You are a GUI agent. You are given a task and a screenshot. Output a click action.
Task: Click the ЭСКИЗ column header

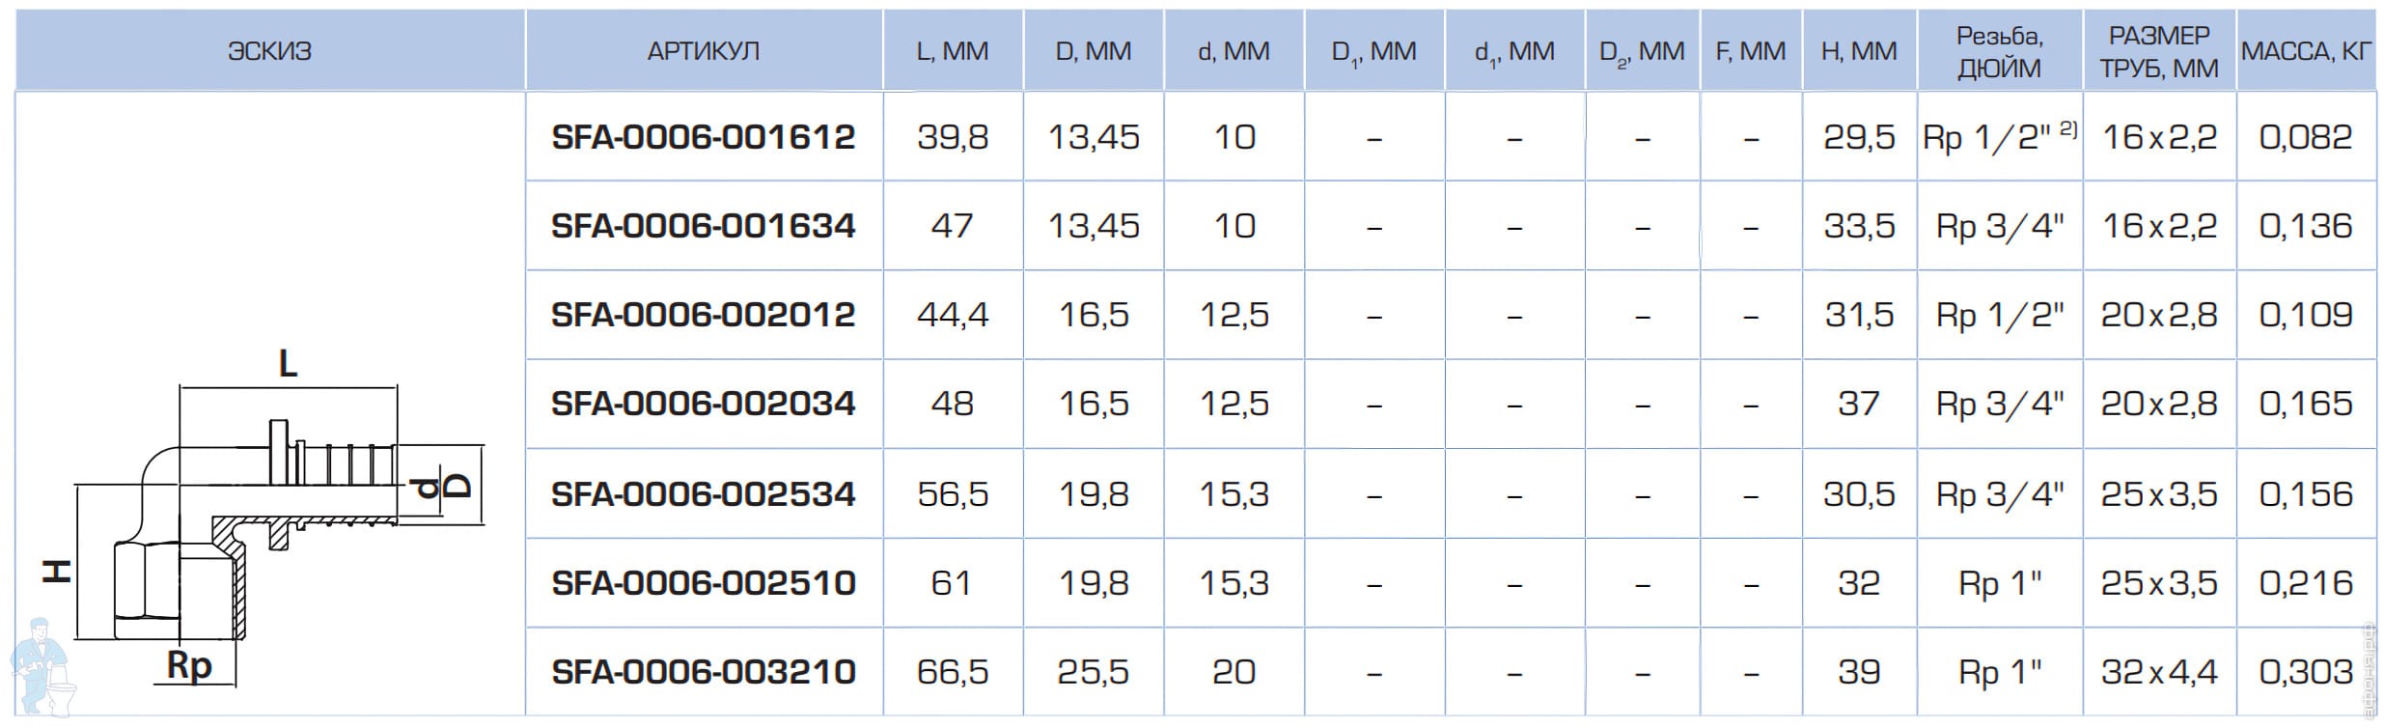pos(269,51)
